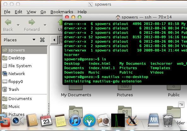
Task: Open the Trash can in the Dock
Action: coord(168,120)
